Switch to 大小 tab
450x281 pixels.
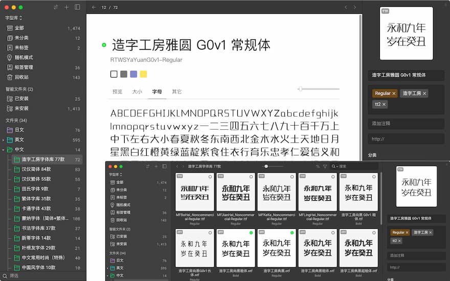pyautogui.click(x=137, y=92)
